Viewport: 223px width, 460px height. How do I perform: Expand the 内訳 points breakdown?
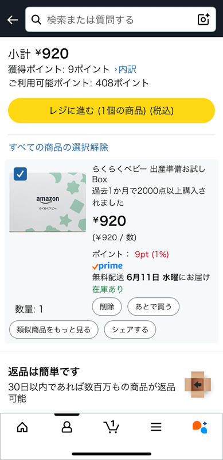coord(125,70)
